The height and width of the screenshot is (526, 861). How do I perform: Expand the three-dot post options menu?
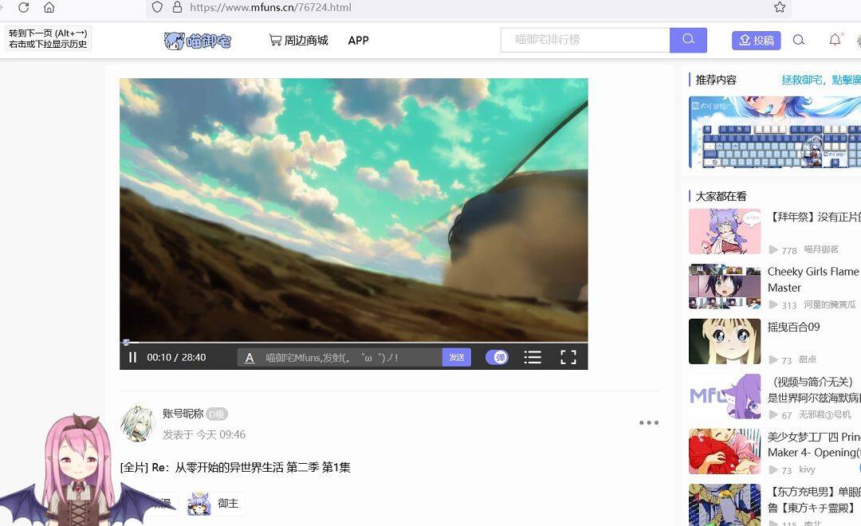pyautogui.click(x=649, y=422)
